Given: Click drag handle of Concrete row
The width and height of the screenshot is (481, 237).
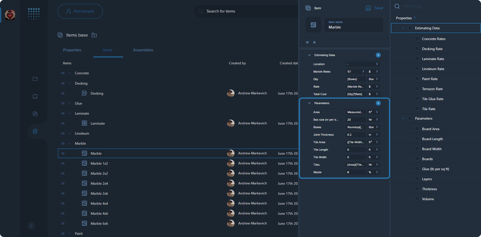Looking at the screenshot, I should tap(63, 73).
